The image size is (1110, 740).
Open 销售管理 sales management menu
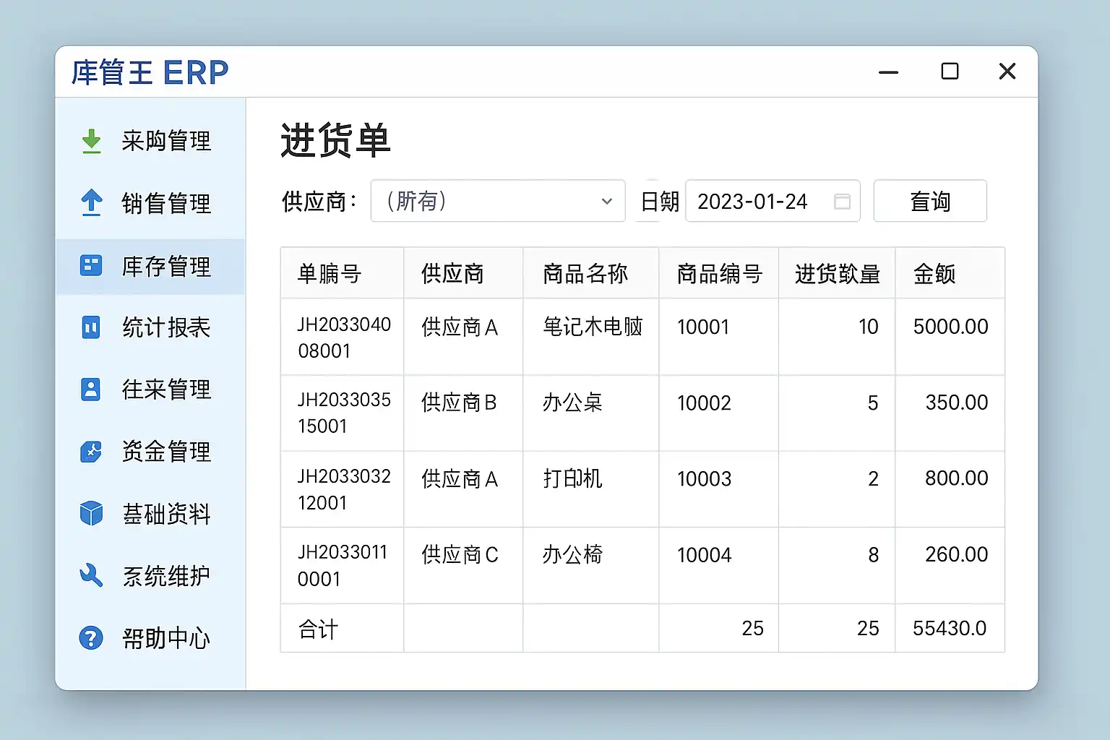[x=166, y=204]
